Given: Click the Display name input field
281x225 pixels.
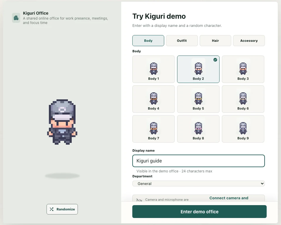Looking at the screenshot, I should pos(198,161).
